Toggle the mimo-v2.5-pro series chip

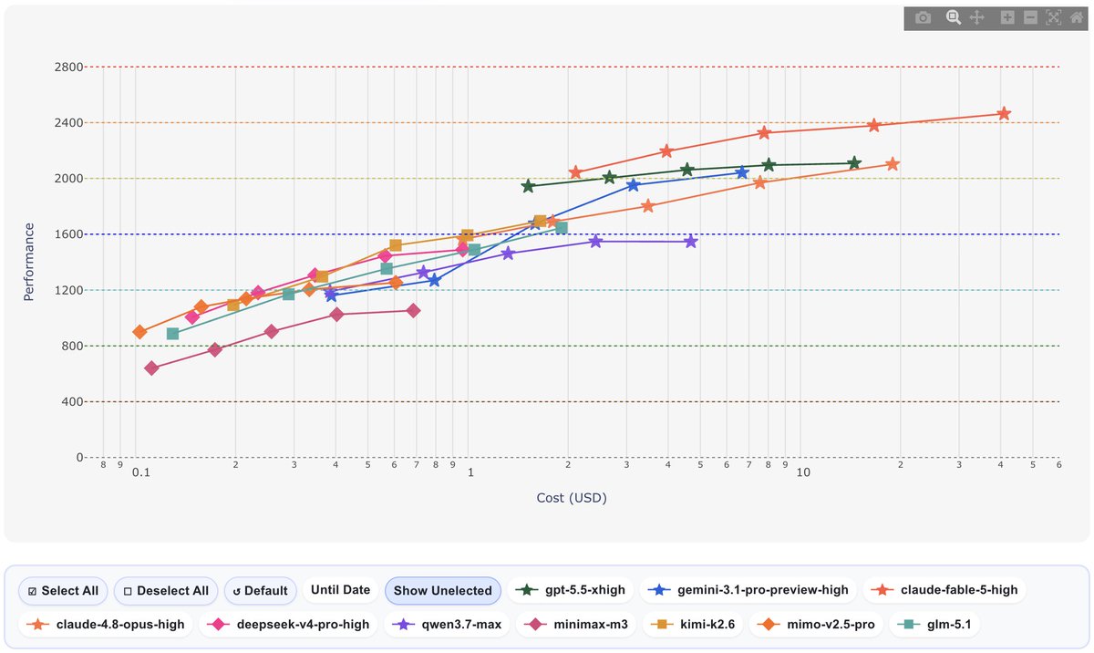[815, 625]
